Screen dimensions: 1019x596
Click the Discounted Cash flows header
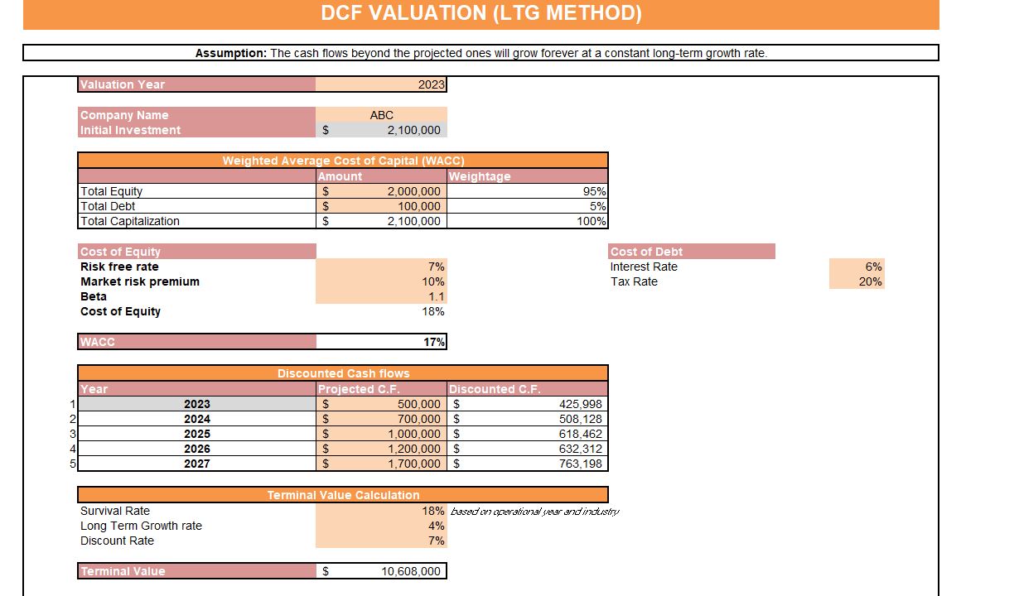343,373
